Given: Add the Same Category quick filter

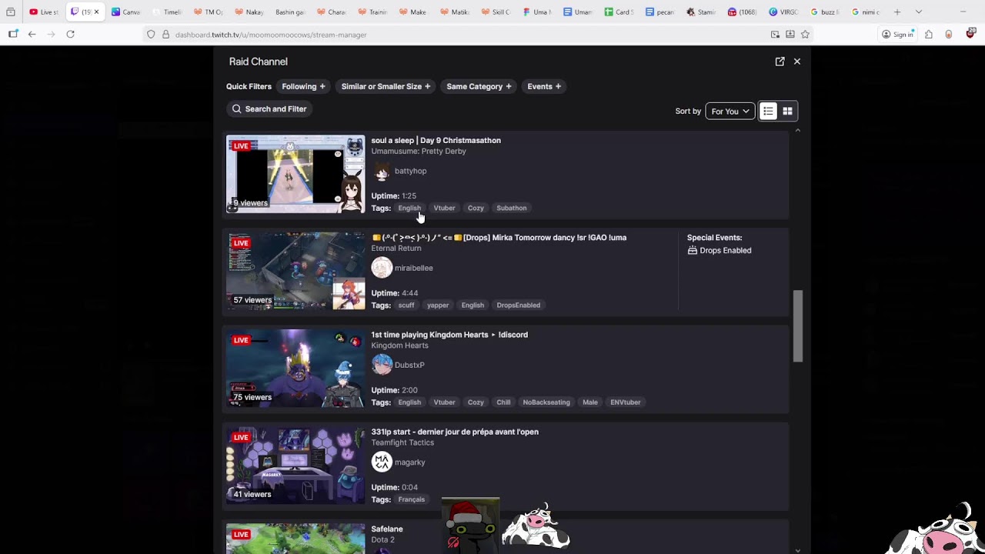Looking at the screenshot, I should point(479,86).
